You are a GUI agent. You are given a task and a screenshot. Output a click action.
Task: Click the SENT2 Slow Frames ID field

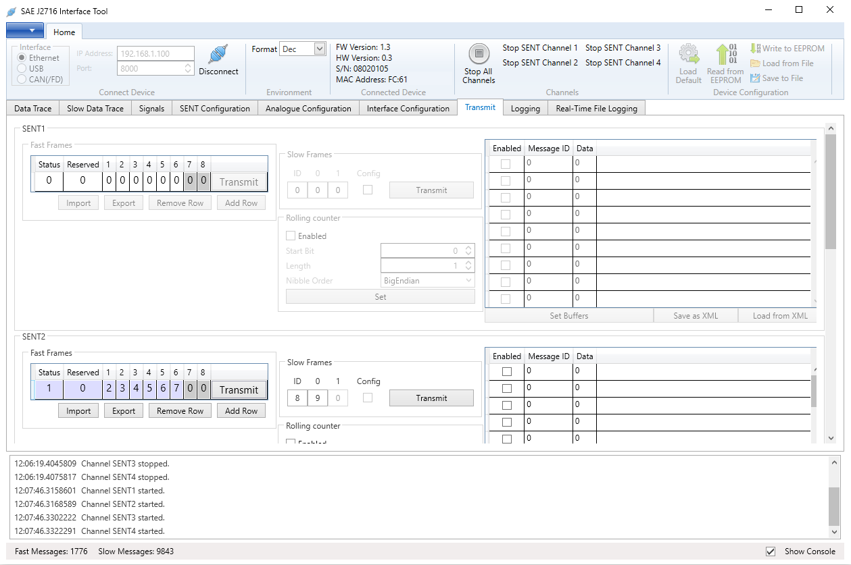pyautogui.click(x=297, y=398)
